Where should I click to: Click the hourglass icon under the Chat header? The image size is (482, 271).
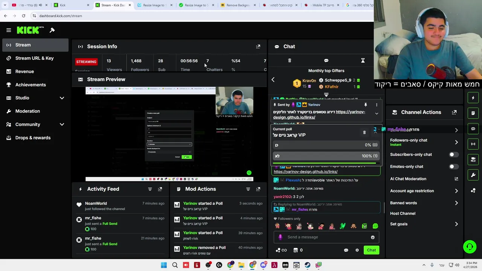pyautogui.click(x=363, y=61)
